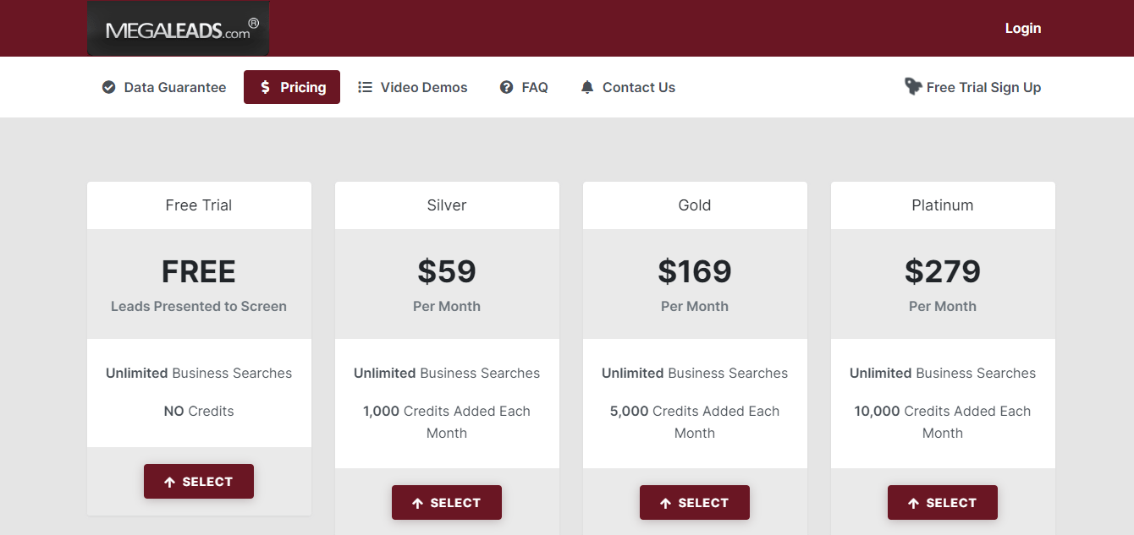
Task: Click the bell icon beside Contact Us
Action: coord(586,87)
